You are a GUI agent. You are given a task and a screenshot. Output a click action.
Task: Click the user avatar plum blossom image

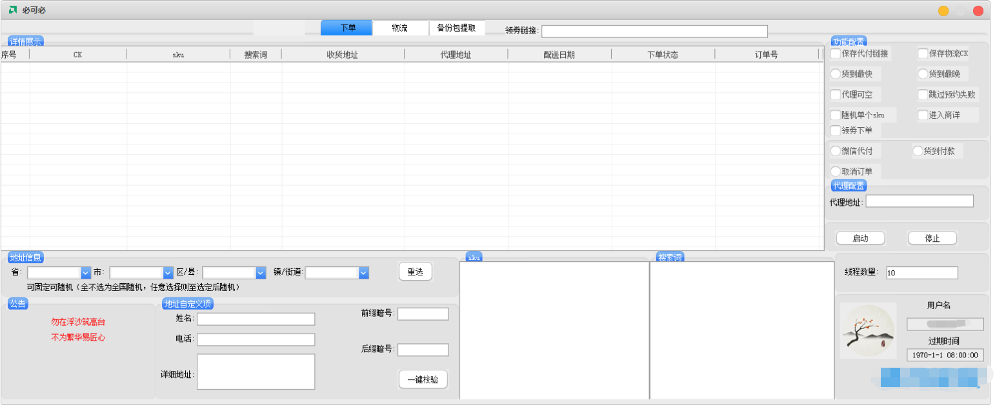pos(868,330)
